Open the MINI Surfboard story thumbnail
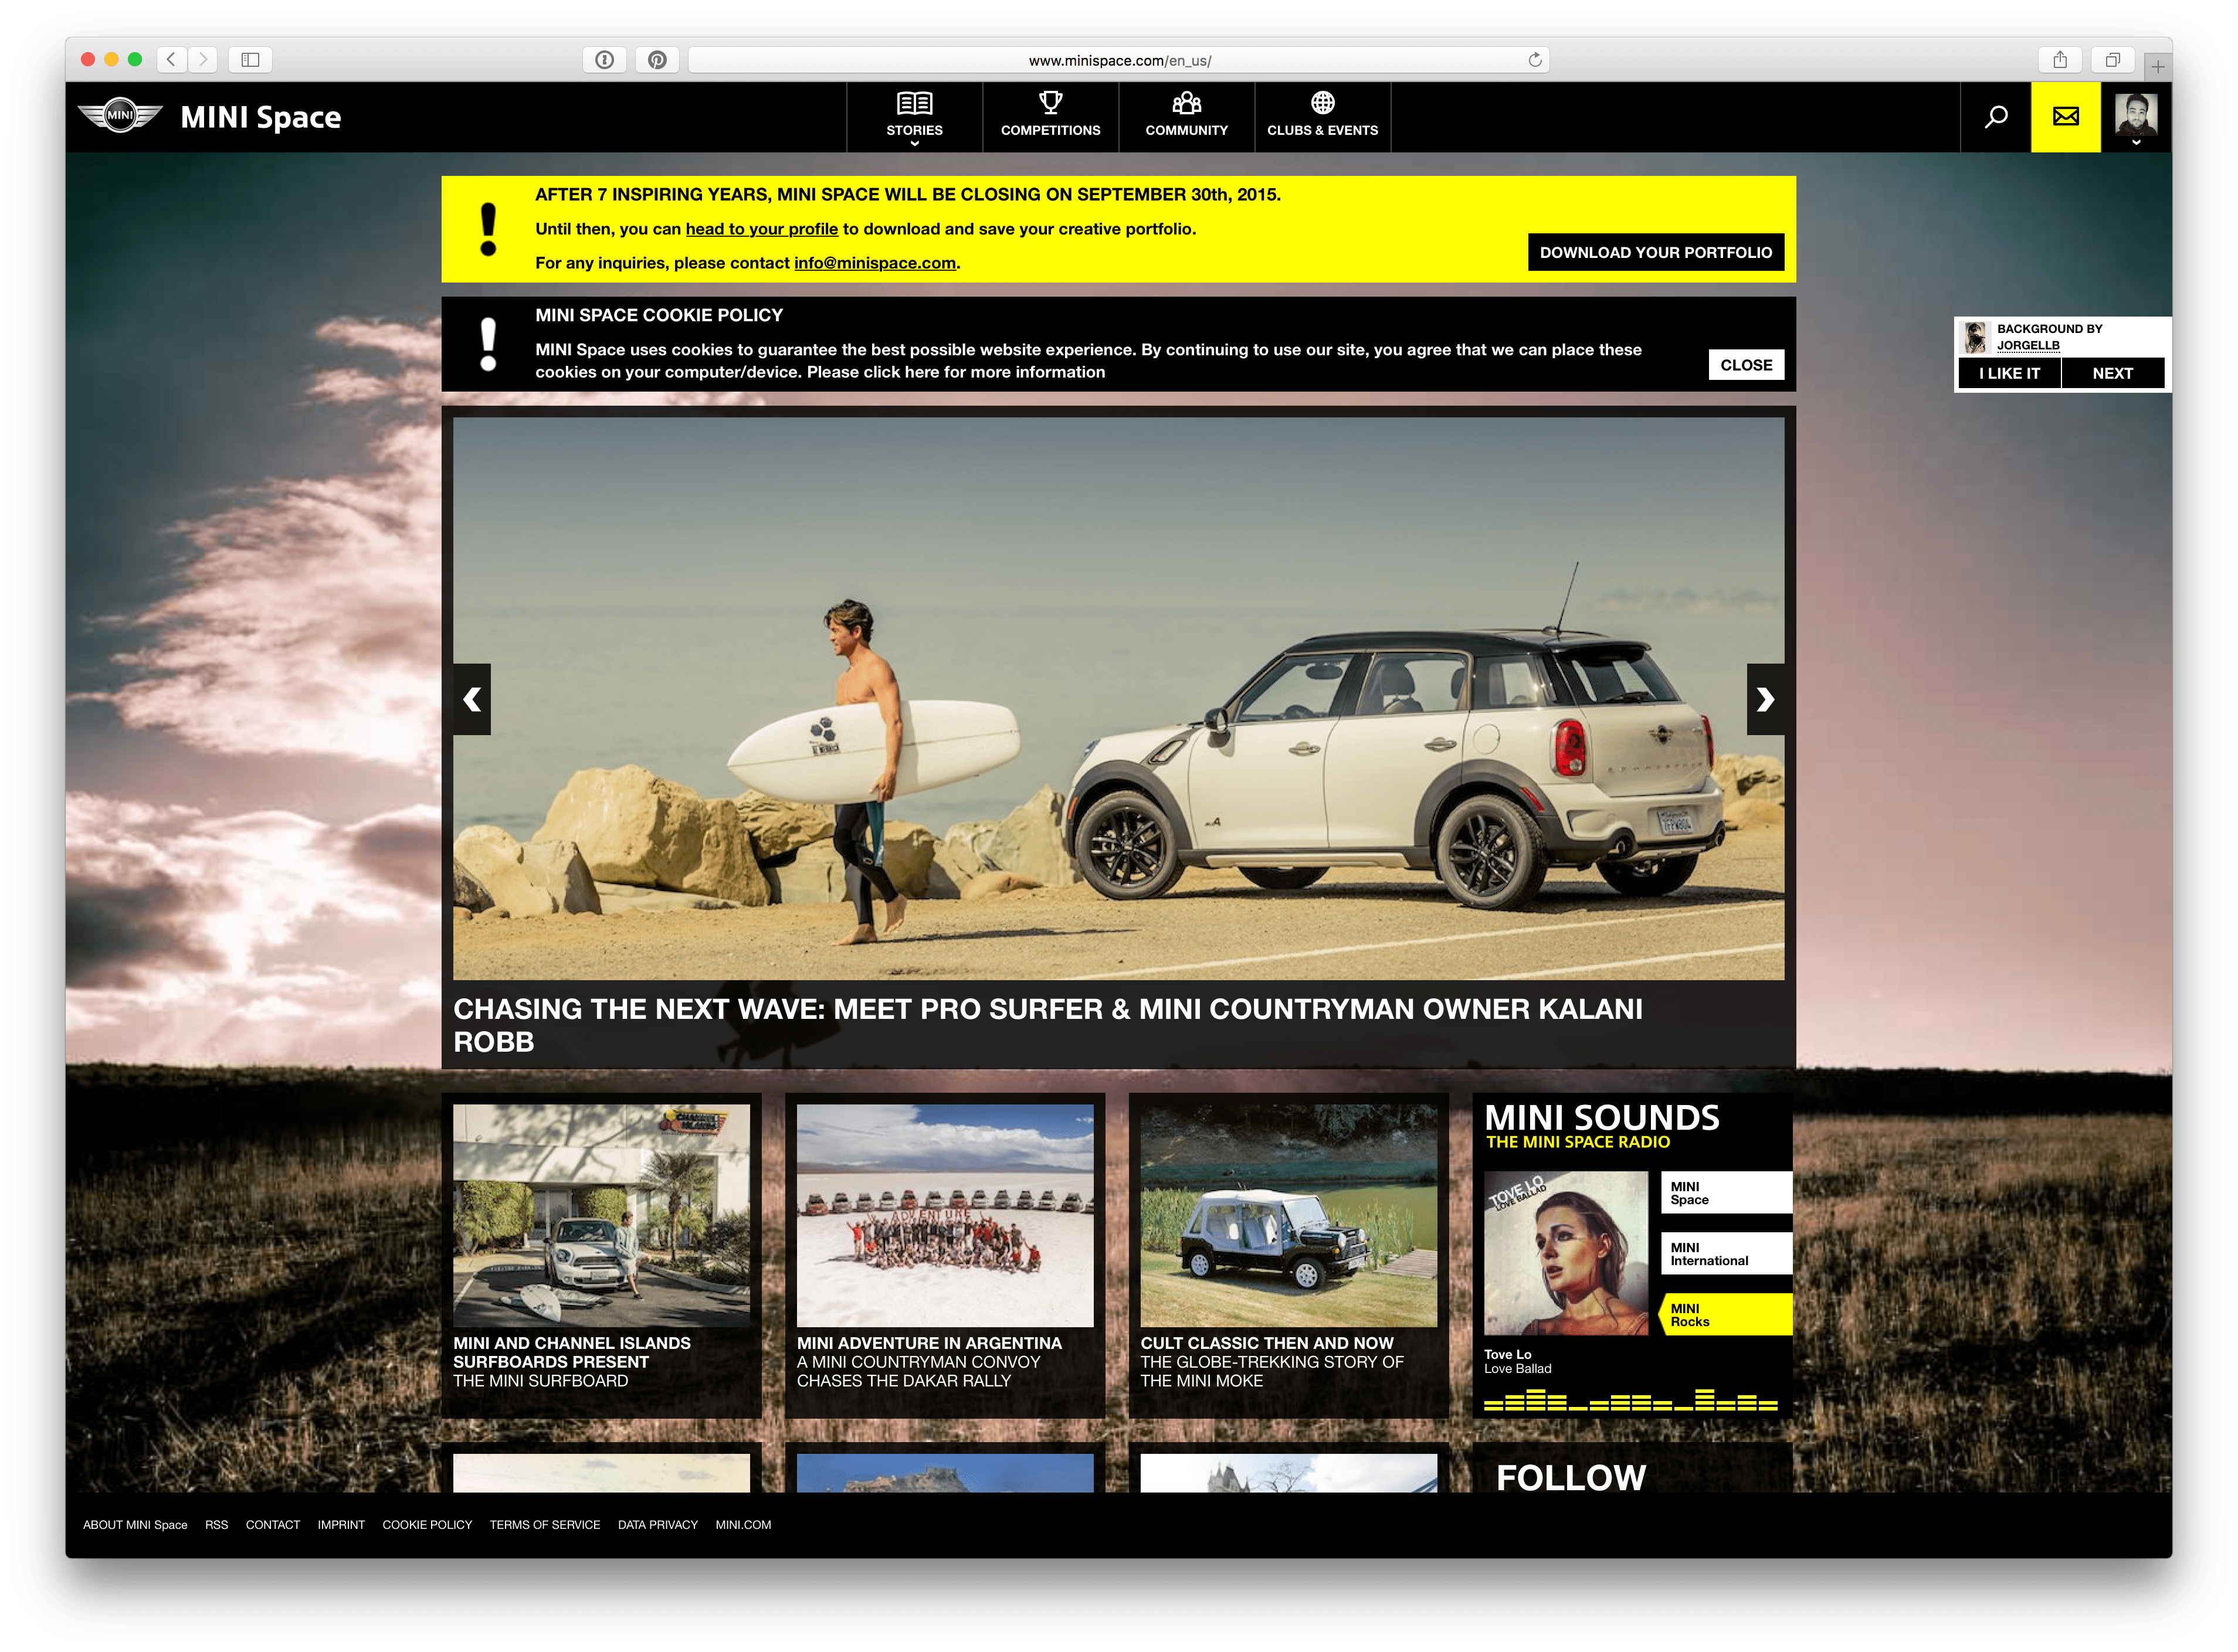Image resolution: width=2238 pixels, height=1652 pixels. click(601, 1215)
